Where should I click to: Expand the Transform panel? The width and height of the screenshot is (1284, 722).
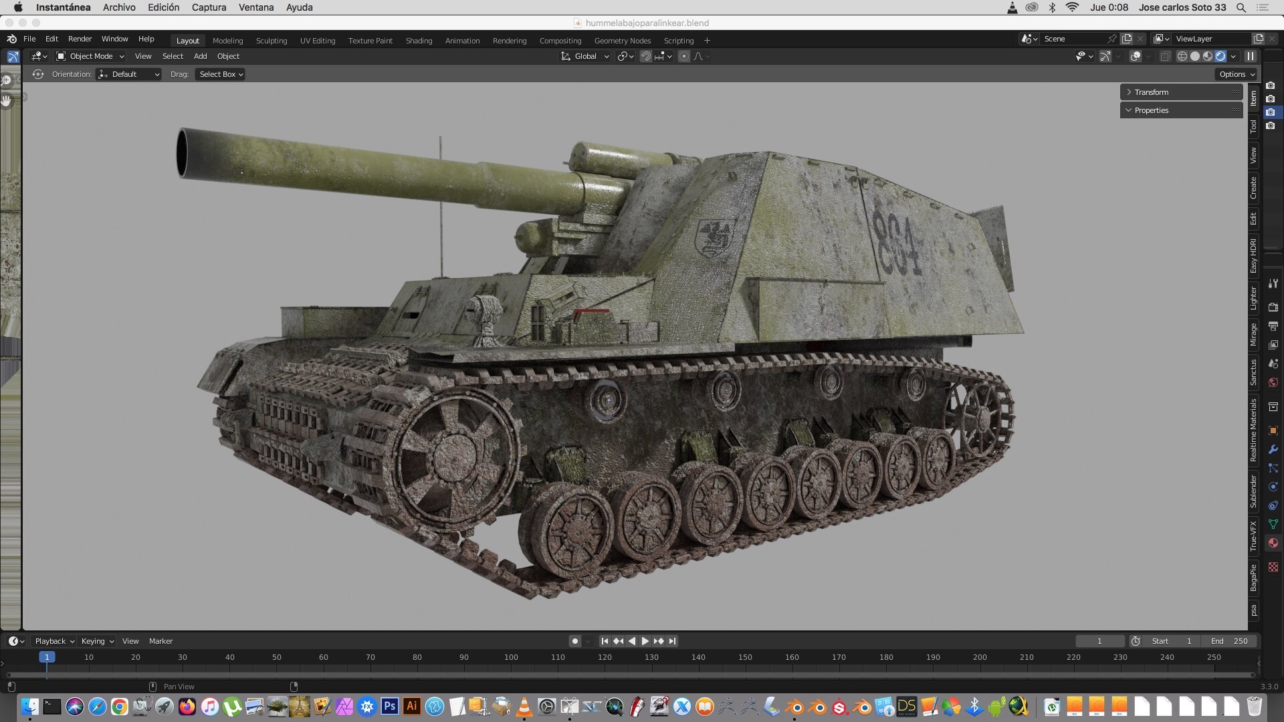[1181, 92]
